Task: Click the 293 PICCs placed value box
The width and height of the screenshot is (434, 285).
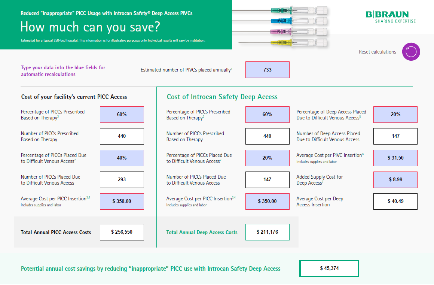Action: pyautogui.click(x=122, y=180)
